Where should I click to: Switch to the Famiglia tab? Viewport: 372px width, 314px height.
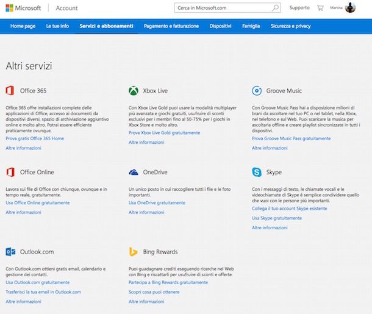(x=251, y=26)
